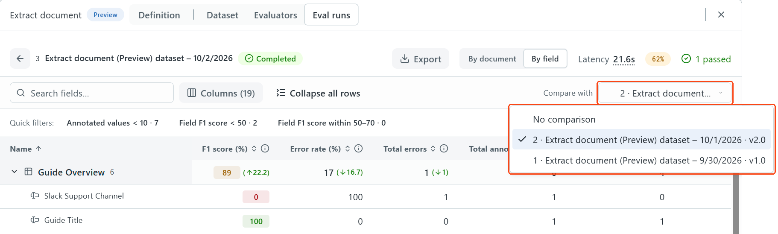This screenshot has width=778, height=234.
Task: Click Slack Support Channel F1 score 0
Action: tap(256, 197)
